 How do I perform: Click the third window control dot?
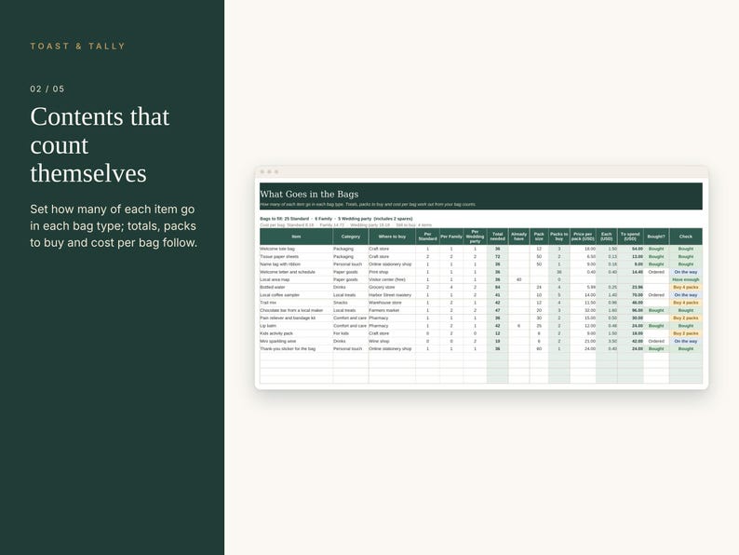click(276, 171)
